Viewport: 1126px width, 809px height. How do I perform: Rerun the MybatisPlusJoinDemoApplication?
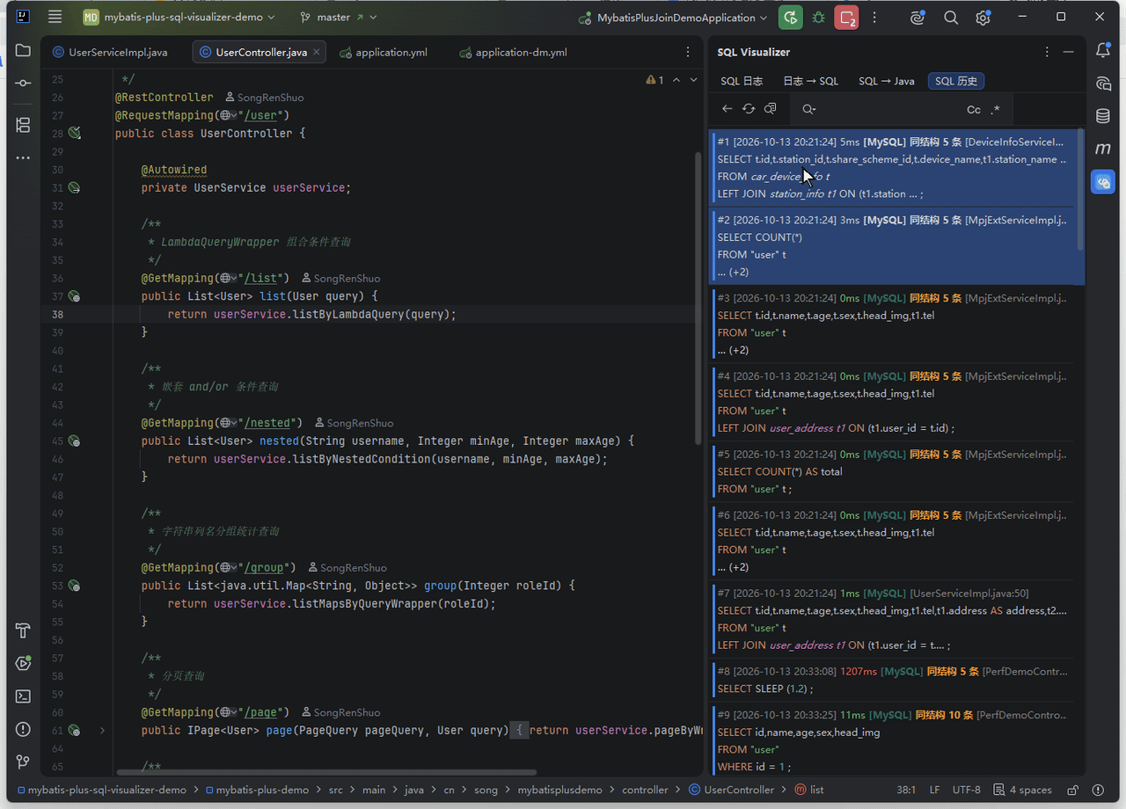791,17
